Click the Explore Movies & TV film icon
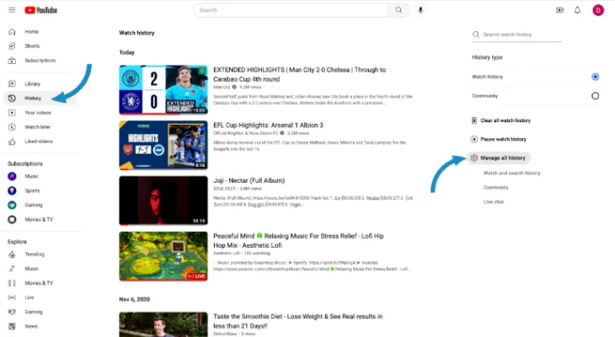The image size is (615, 337). click(12, 283)
